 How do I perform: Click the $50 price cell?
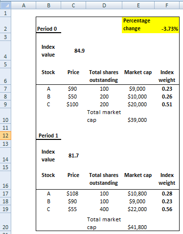[x=72, y=97]
